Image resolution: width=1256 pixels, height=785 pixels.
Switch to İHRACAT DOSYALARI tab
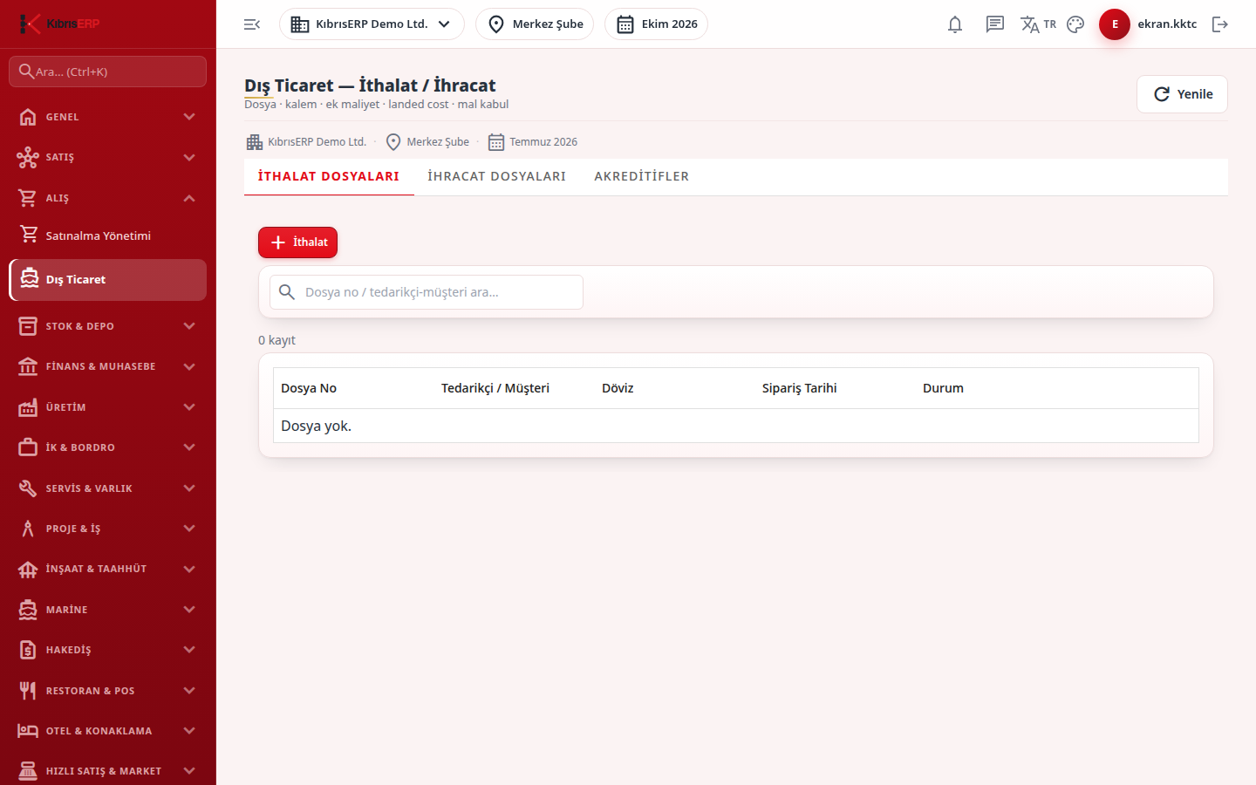coord(496,176)
